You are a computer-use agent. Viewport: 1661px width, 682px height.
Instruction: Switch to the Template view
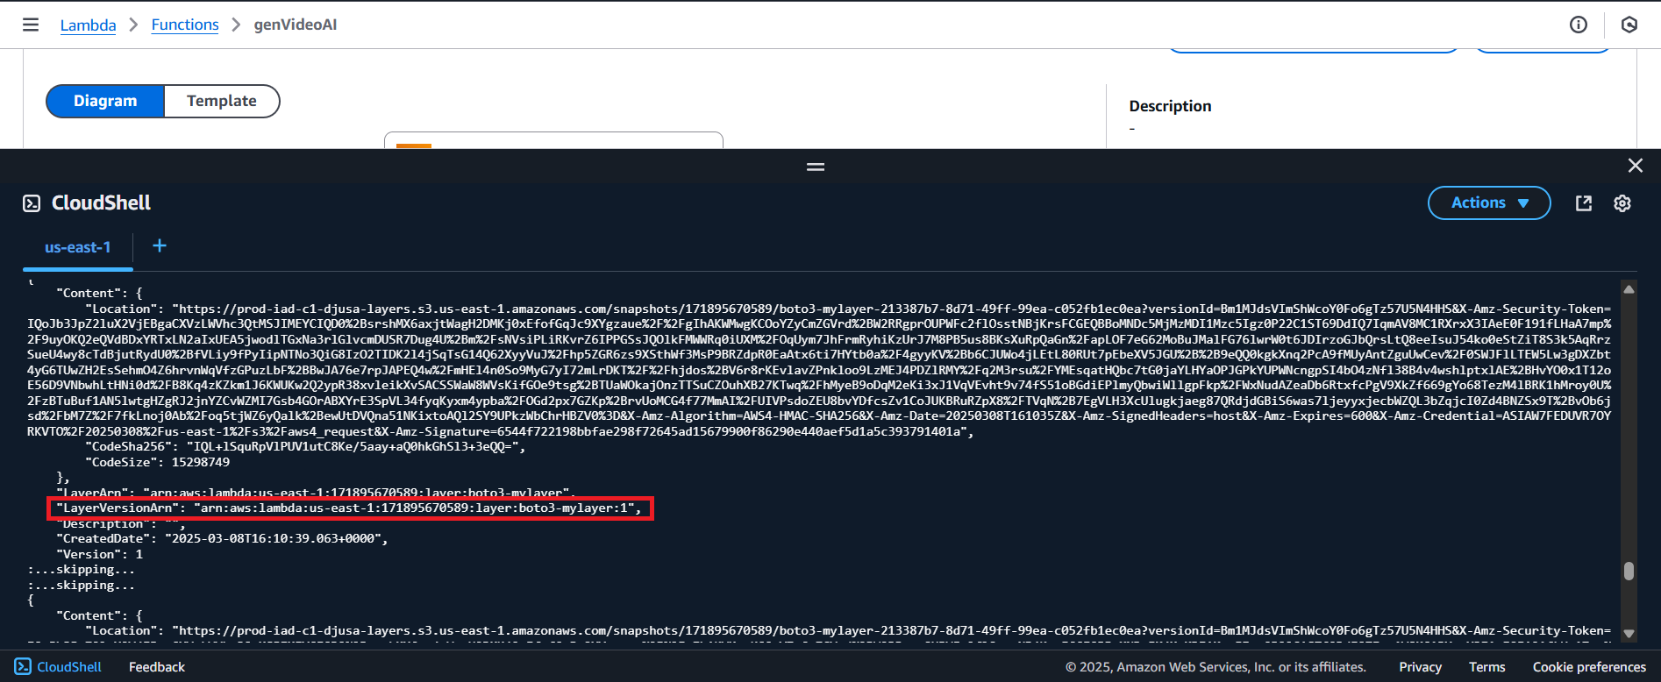pos(222,101)
